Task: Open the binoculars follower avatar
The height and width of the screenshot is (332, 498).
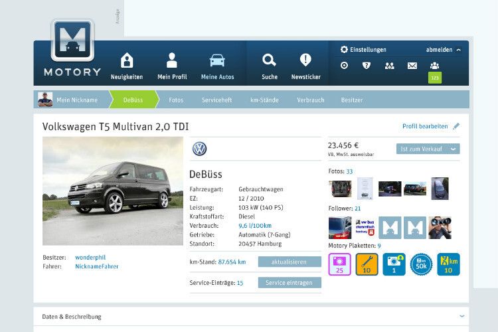Action: (x=440, y=228)
